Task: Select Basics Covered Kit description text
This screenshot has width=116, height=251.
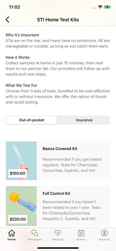Action: [x=72, y=165]
